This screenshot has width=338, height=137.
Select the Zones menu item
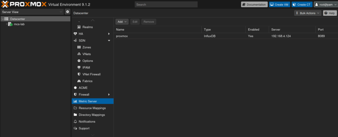coord(84,47)
